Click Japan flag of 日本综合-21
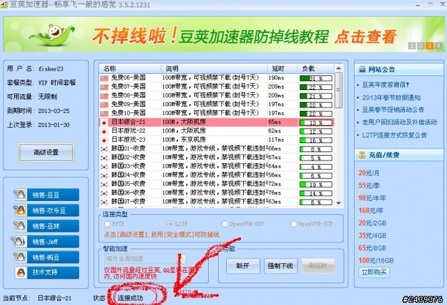 (104, 122)
